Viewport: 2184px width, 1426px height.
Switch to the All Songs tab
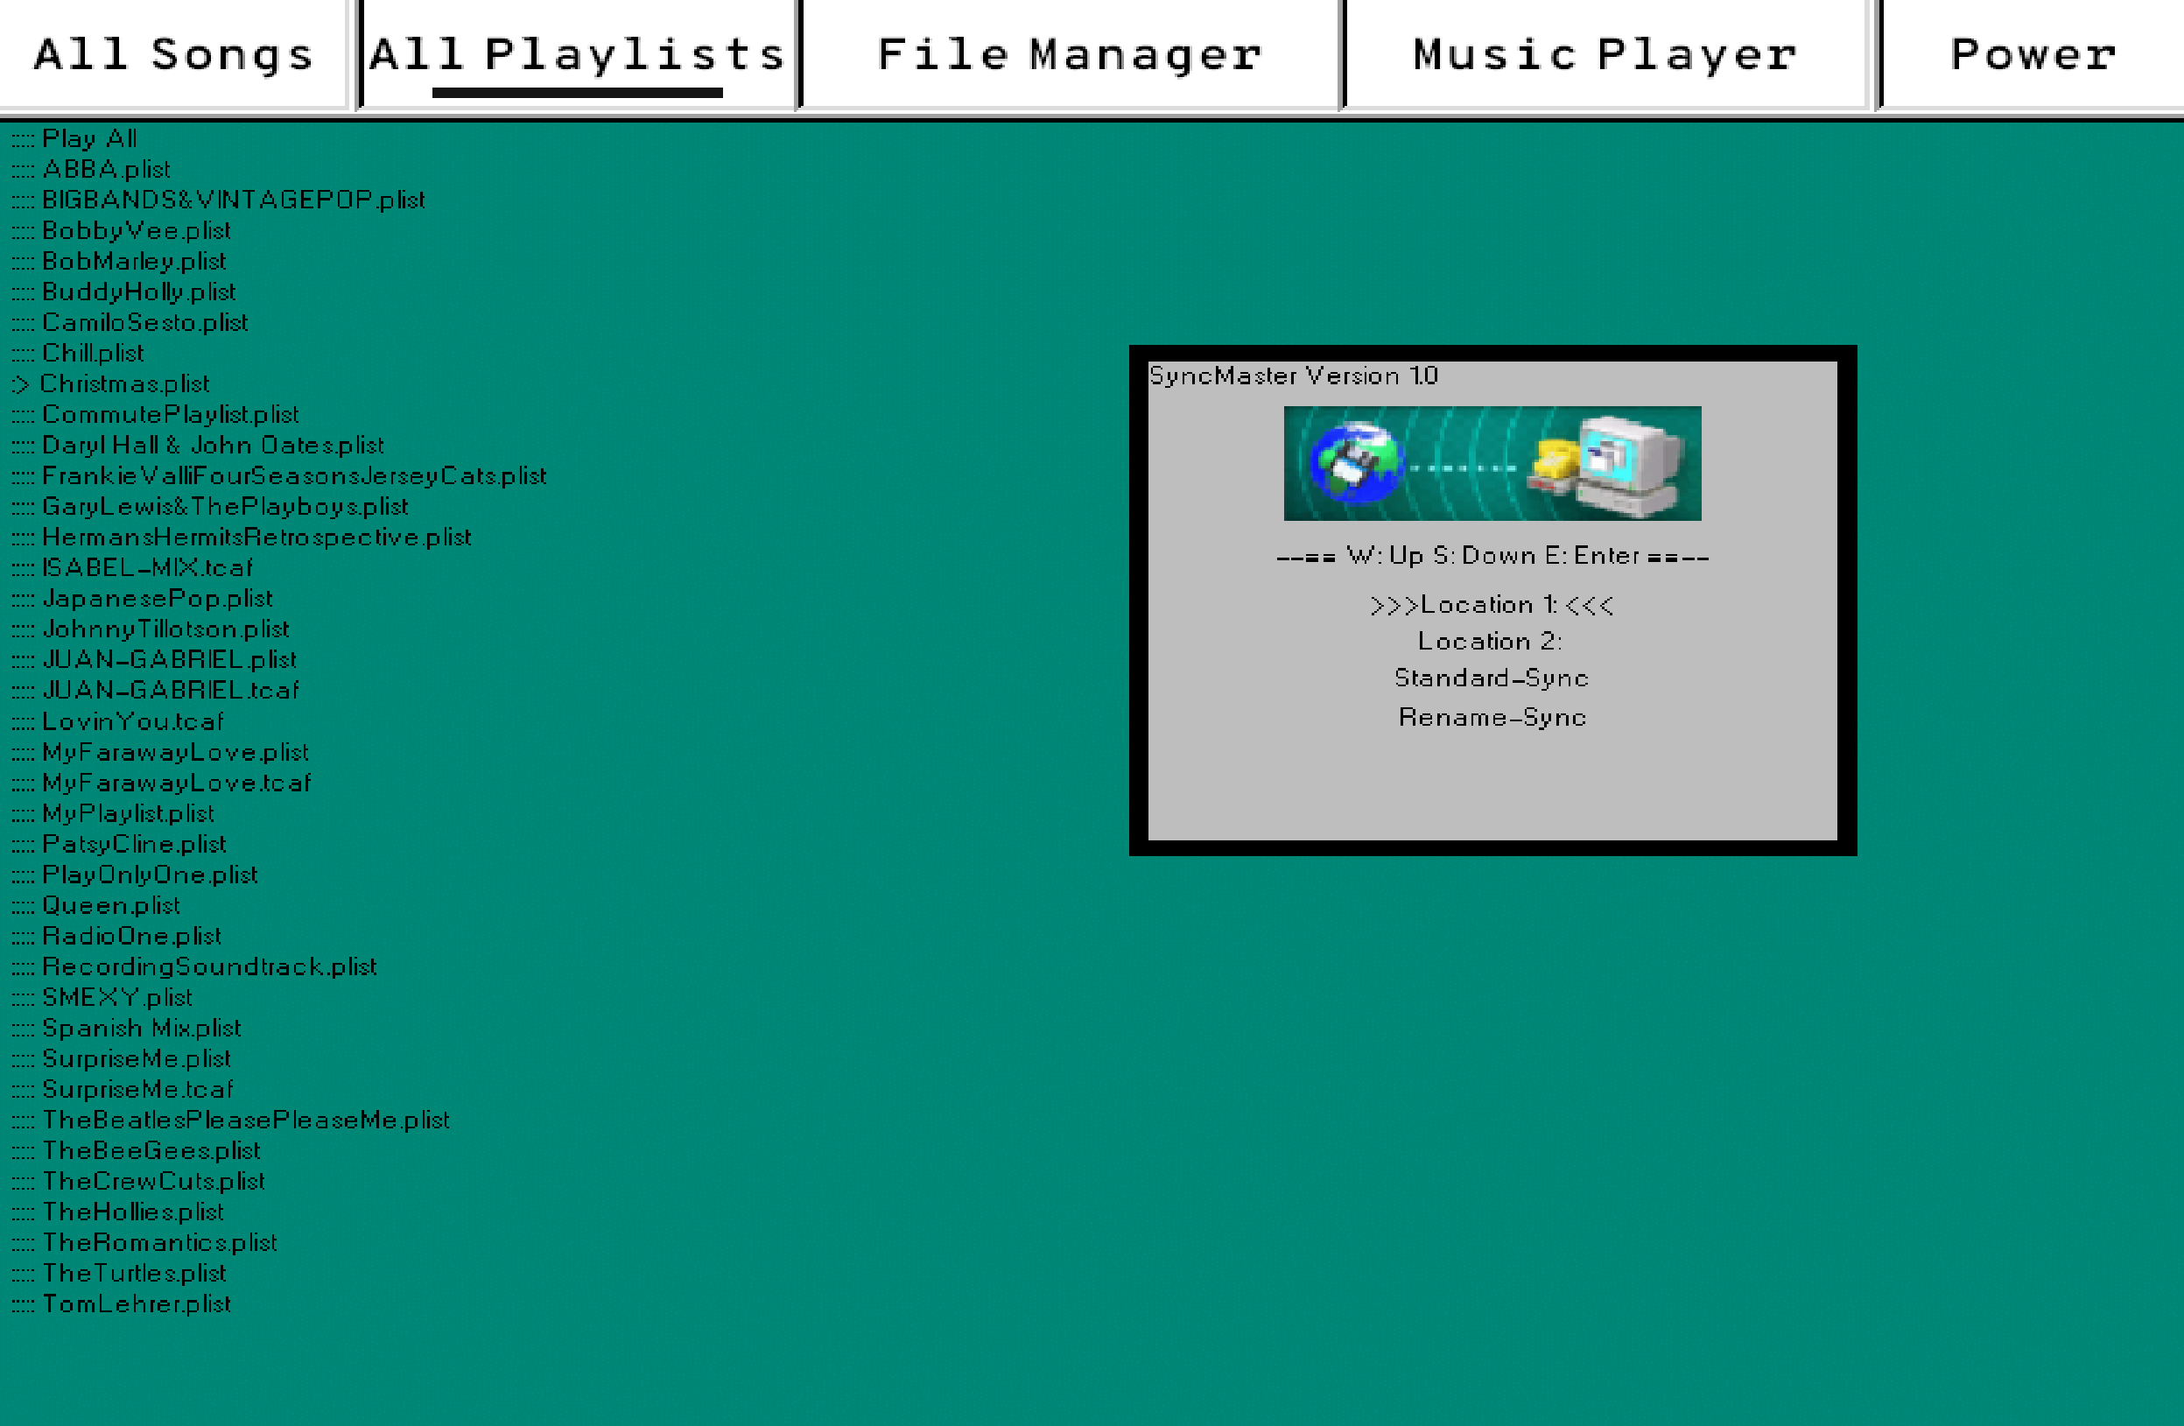click(174, 55)
